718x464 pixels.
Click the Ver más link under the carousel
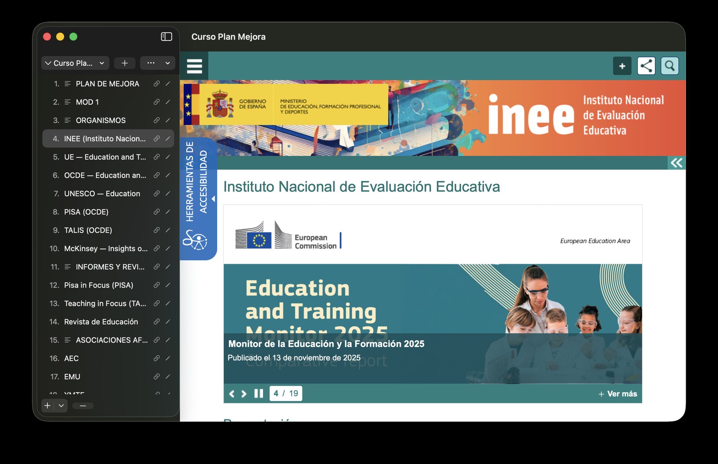(617, 394)
